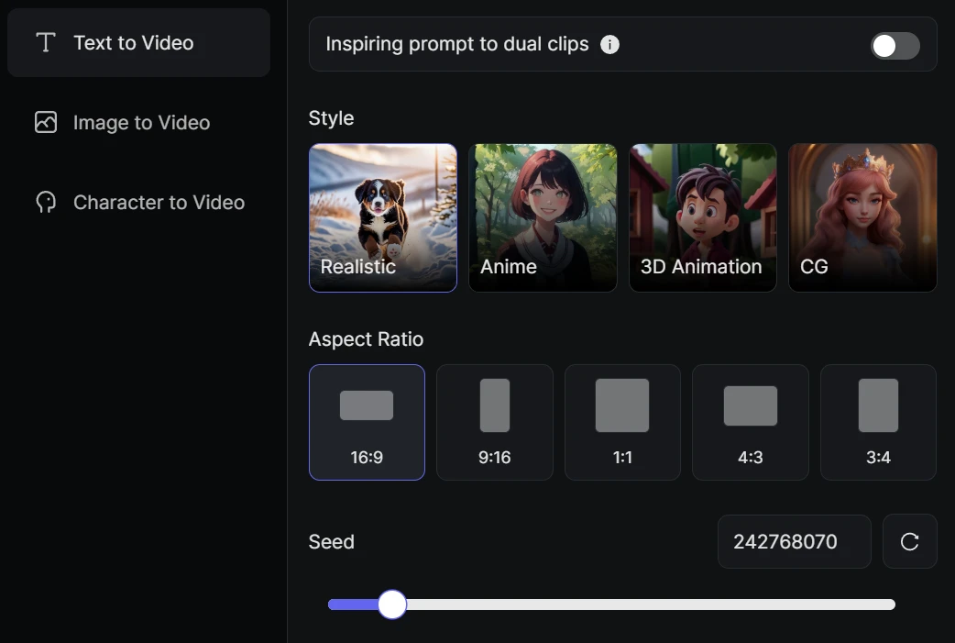955x643 pixels.
Task: Click the Aspect Ratio section heading
Action: 366,339
